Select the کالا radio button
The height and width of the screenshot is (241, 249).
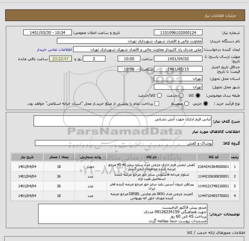pyautogui.click(x=198, y=95)
